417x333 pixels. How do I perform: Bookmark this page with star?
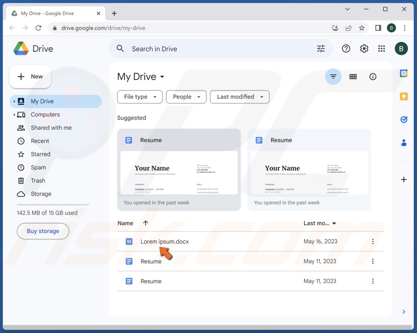point(362,28)
